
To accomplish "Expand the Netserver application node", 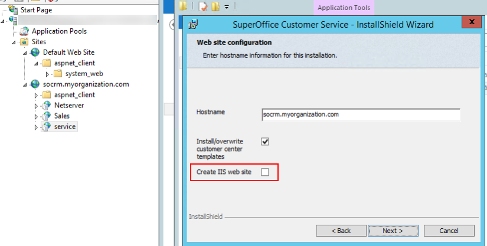I will click(x=37, y=106).
